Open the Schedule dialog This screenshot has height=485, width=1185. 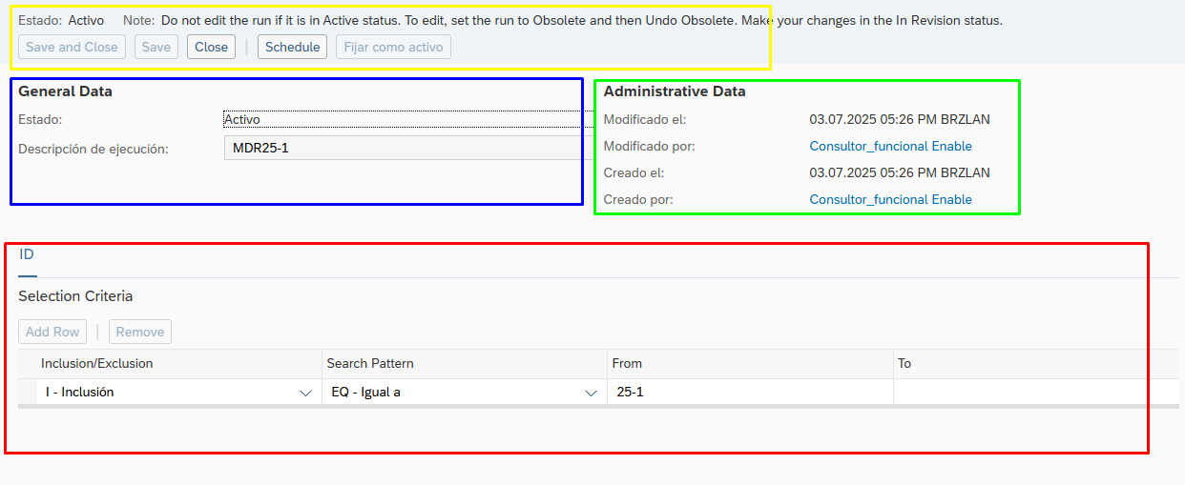coord(292,47)
